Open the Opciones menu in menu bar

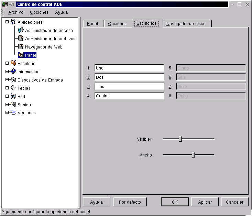(x=39, y=12)
